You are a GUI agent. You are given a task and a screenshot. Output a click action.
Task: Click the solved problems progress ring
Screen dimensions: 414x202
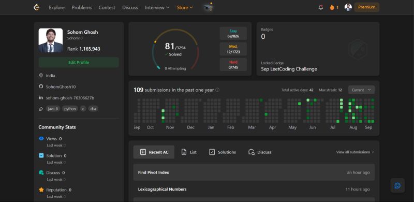(175, 49)
